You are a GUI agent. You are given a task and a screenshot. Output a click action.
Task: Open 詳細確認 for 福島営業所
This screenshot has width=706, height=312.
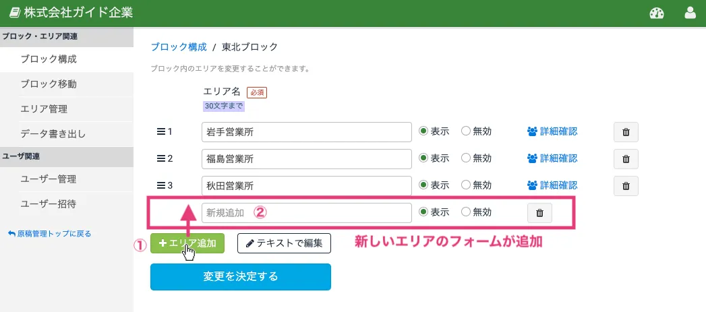552,158
